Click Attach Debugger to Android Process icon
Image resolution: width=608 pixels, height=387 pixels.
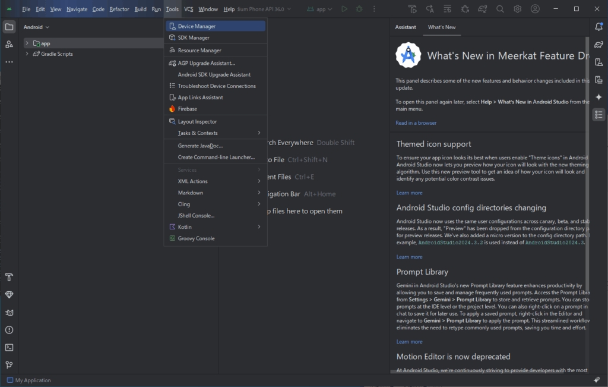[x=465, y=9]
